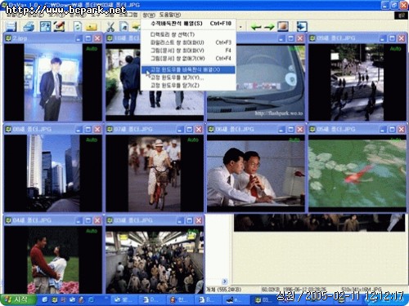Click the document copy icon beside scissors
Screen dimensions: 409x306
pos(124,27)
